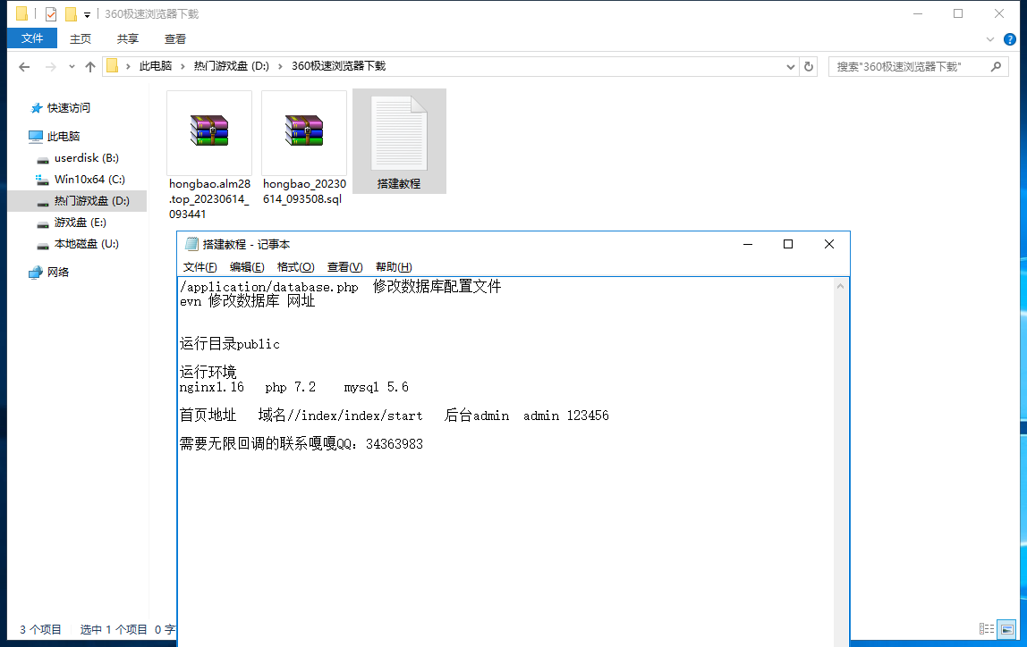Click 热门游戏盘 (D:) in the address breadcrumb
Screen dimensions: 1027x647
231,66
